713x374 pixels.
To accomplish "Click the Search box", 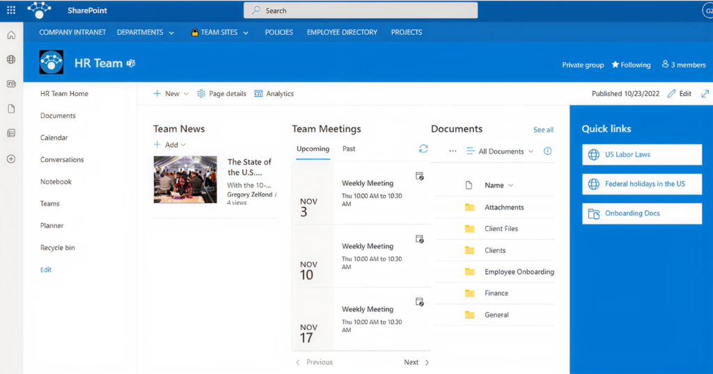I will (361, 10).
